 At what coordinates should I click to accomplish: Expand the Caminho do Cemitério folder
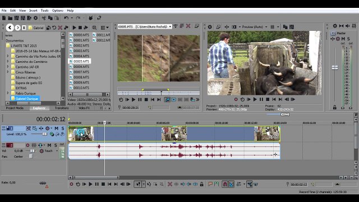coord(8,61)
